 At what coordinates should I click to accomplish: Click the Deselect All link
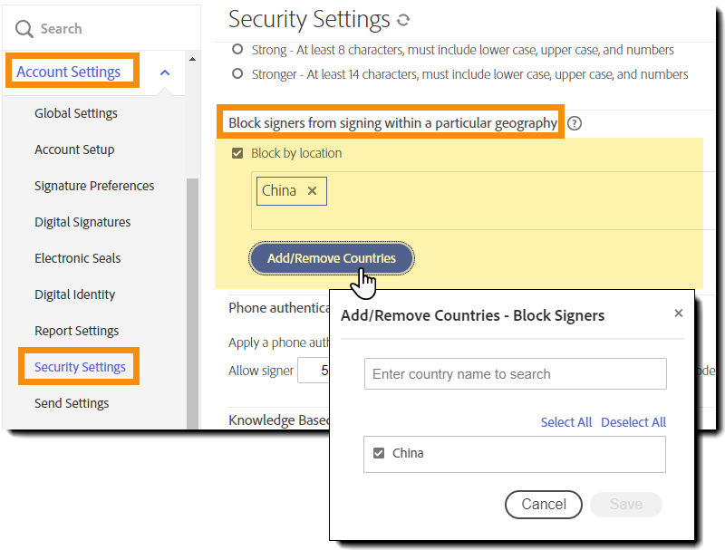tap(633, 422)
